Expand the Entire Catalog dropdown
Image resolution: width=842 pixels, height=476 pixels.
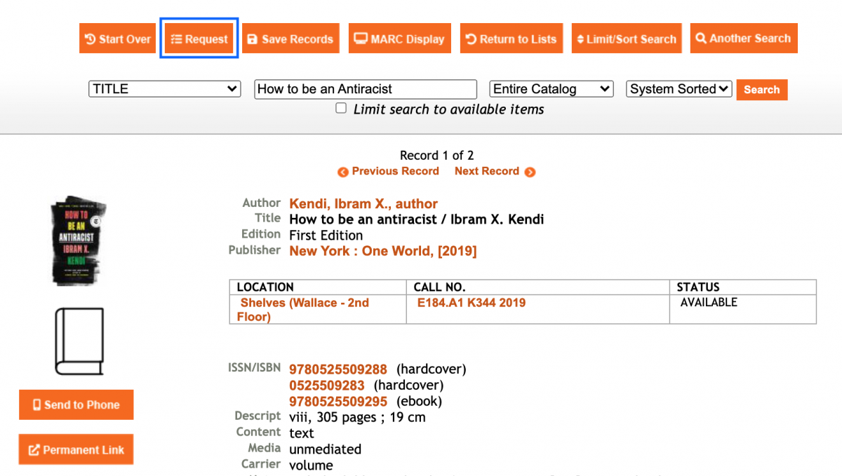[x=552, y=89]
